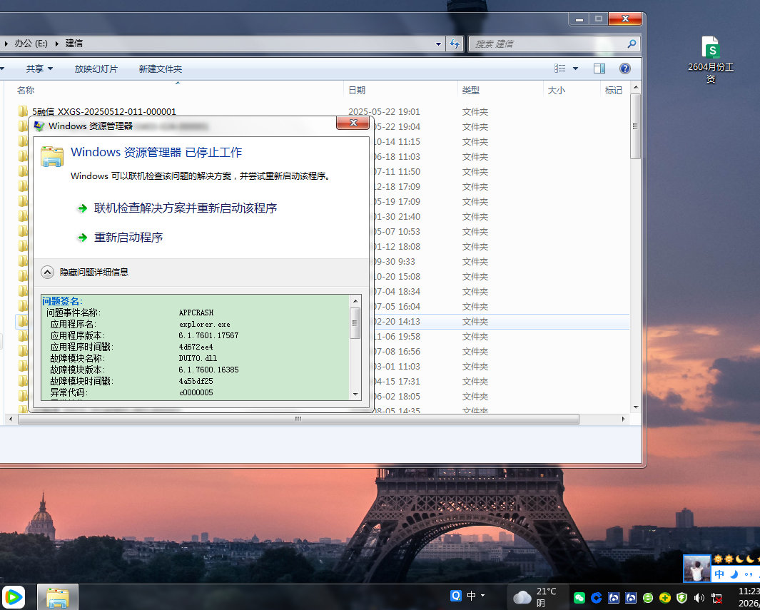Expand the address bar history dropdown

pyautogui.click(x=438, y=44)
